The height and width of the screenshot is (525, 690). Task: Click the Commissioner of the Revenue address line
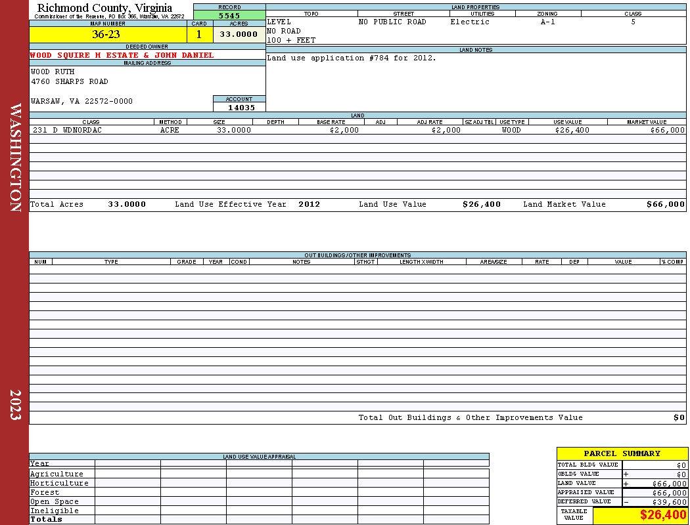click(109, 16)
